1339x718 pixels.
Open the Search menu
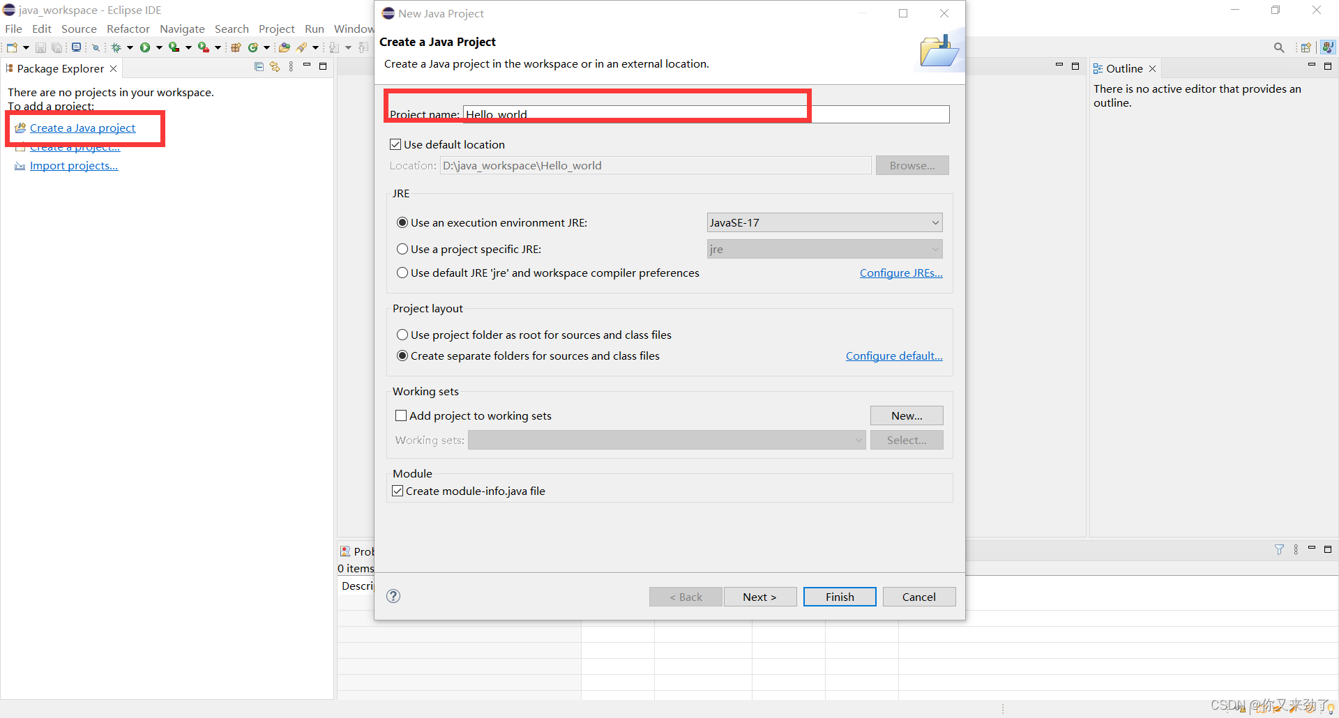click(x=232, y=29)
